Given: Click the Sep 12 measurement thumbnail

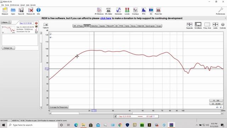Looking at the screenshot, I should click(9, 30).
